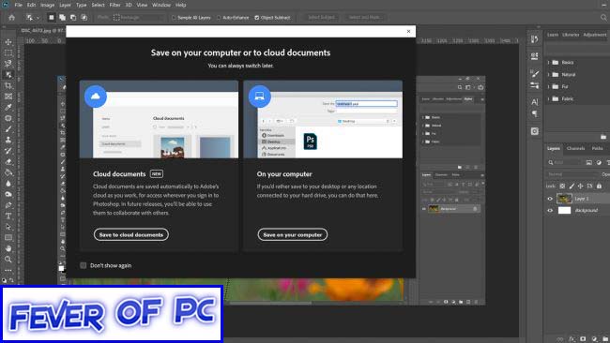The width and height of the screenshot is (610, 343).
Task: Hide the Background layer eye icon
Action: 550,210
